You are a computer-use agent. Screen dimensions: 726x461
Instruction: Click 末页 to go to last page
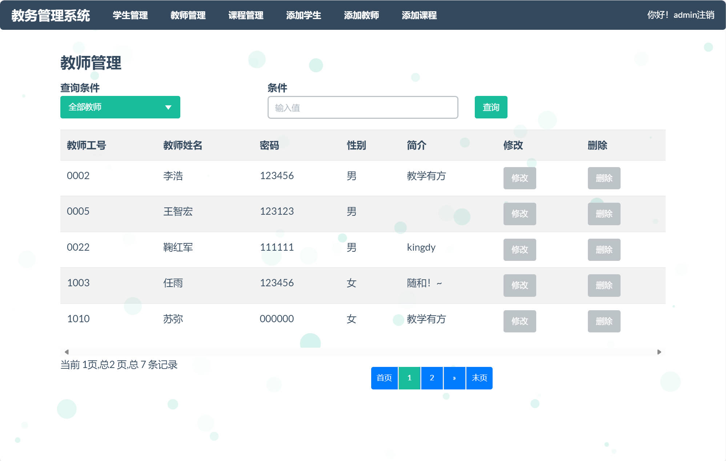pyautogui.click(x=479, y=378)
